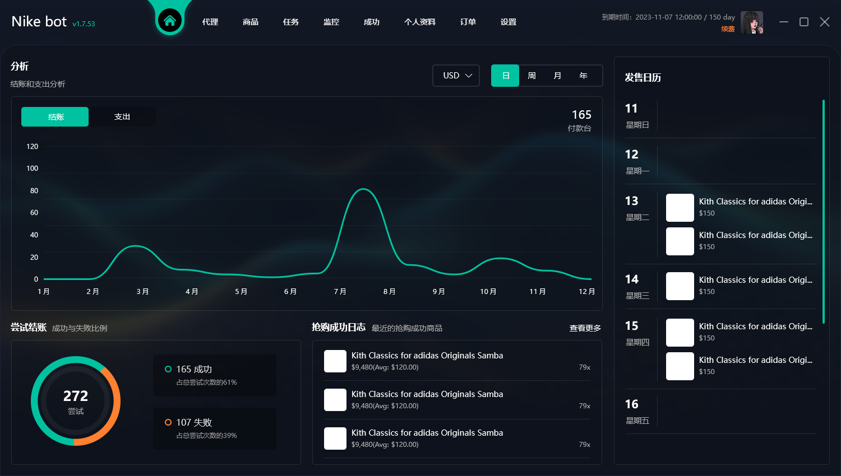Click the July peak on the chart line

(363, 189)
